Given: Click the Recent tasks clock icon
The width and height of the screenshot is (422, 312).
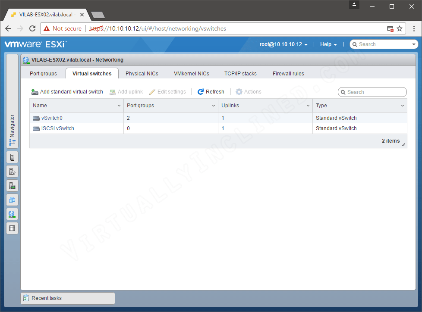Looking at the screenshot, I should [x=27, y=298].
